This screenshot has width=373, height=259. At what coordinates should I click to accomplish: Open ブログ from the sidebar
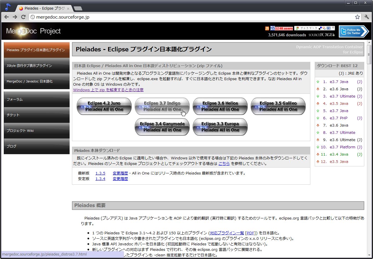[x=37, y=146]
